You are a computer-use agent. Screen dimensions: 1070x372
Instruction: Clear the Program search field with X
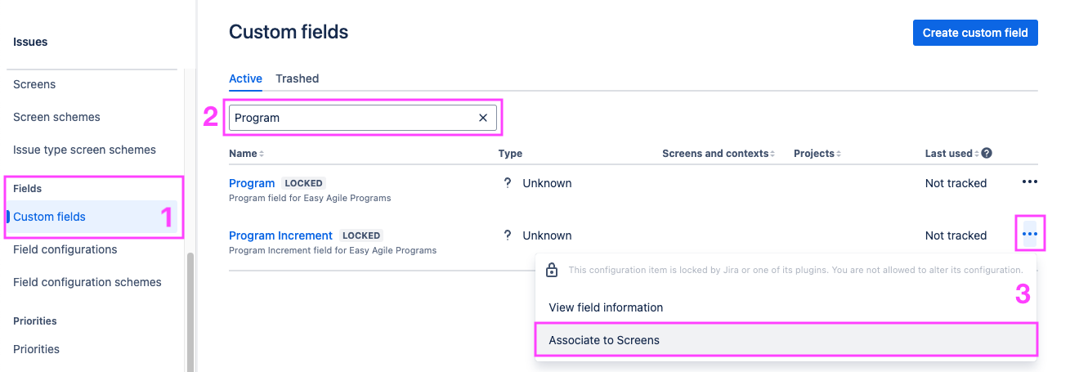coord(482,118)
